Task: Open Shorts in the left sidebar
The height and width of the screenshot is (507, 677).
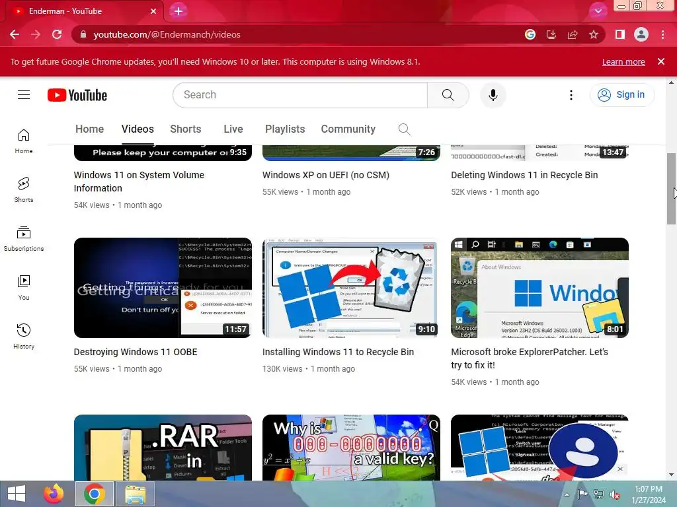Action: tap(24, 190)
